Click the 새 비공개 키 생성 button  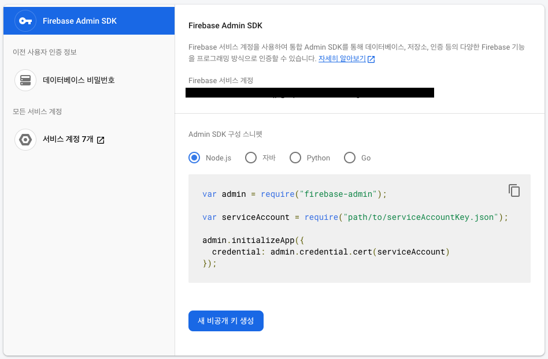click(x=226, y=321)
